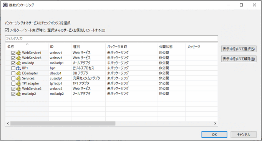Click the WebService2 service icon
Screen dimensions: 262x141
click(18, 89)
